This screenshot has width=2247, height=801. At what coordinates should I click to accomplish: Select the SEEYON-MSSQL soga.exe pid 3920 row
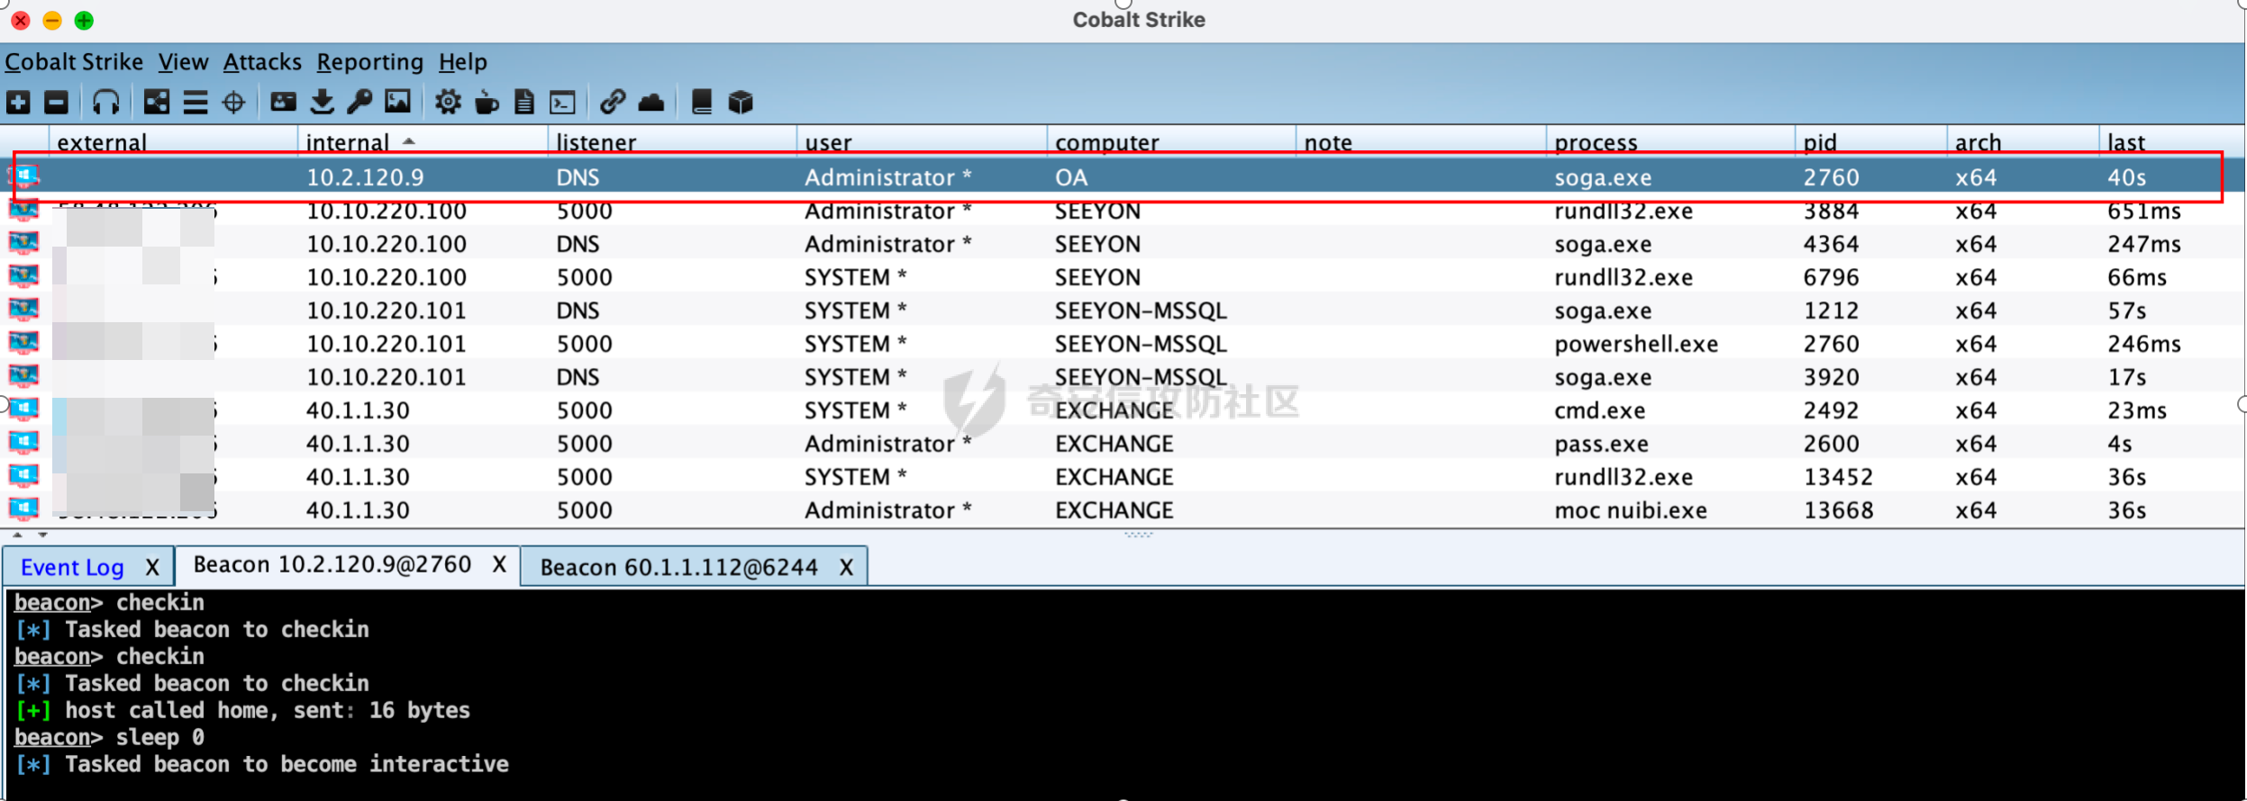coord(1123,377)
